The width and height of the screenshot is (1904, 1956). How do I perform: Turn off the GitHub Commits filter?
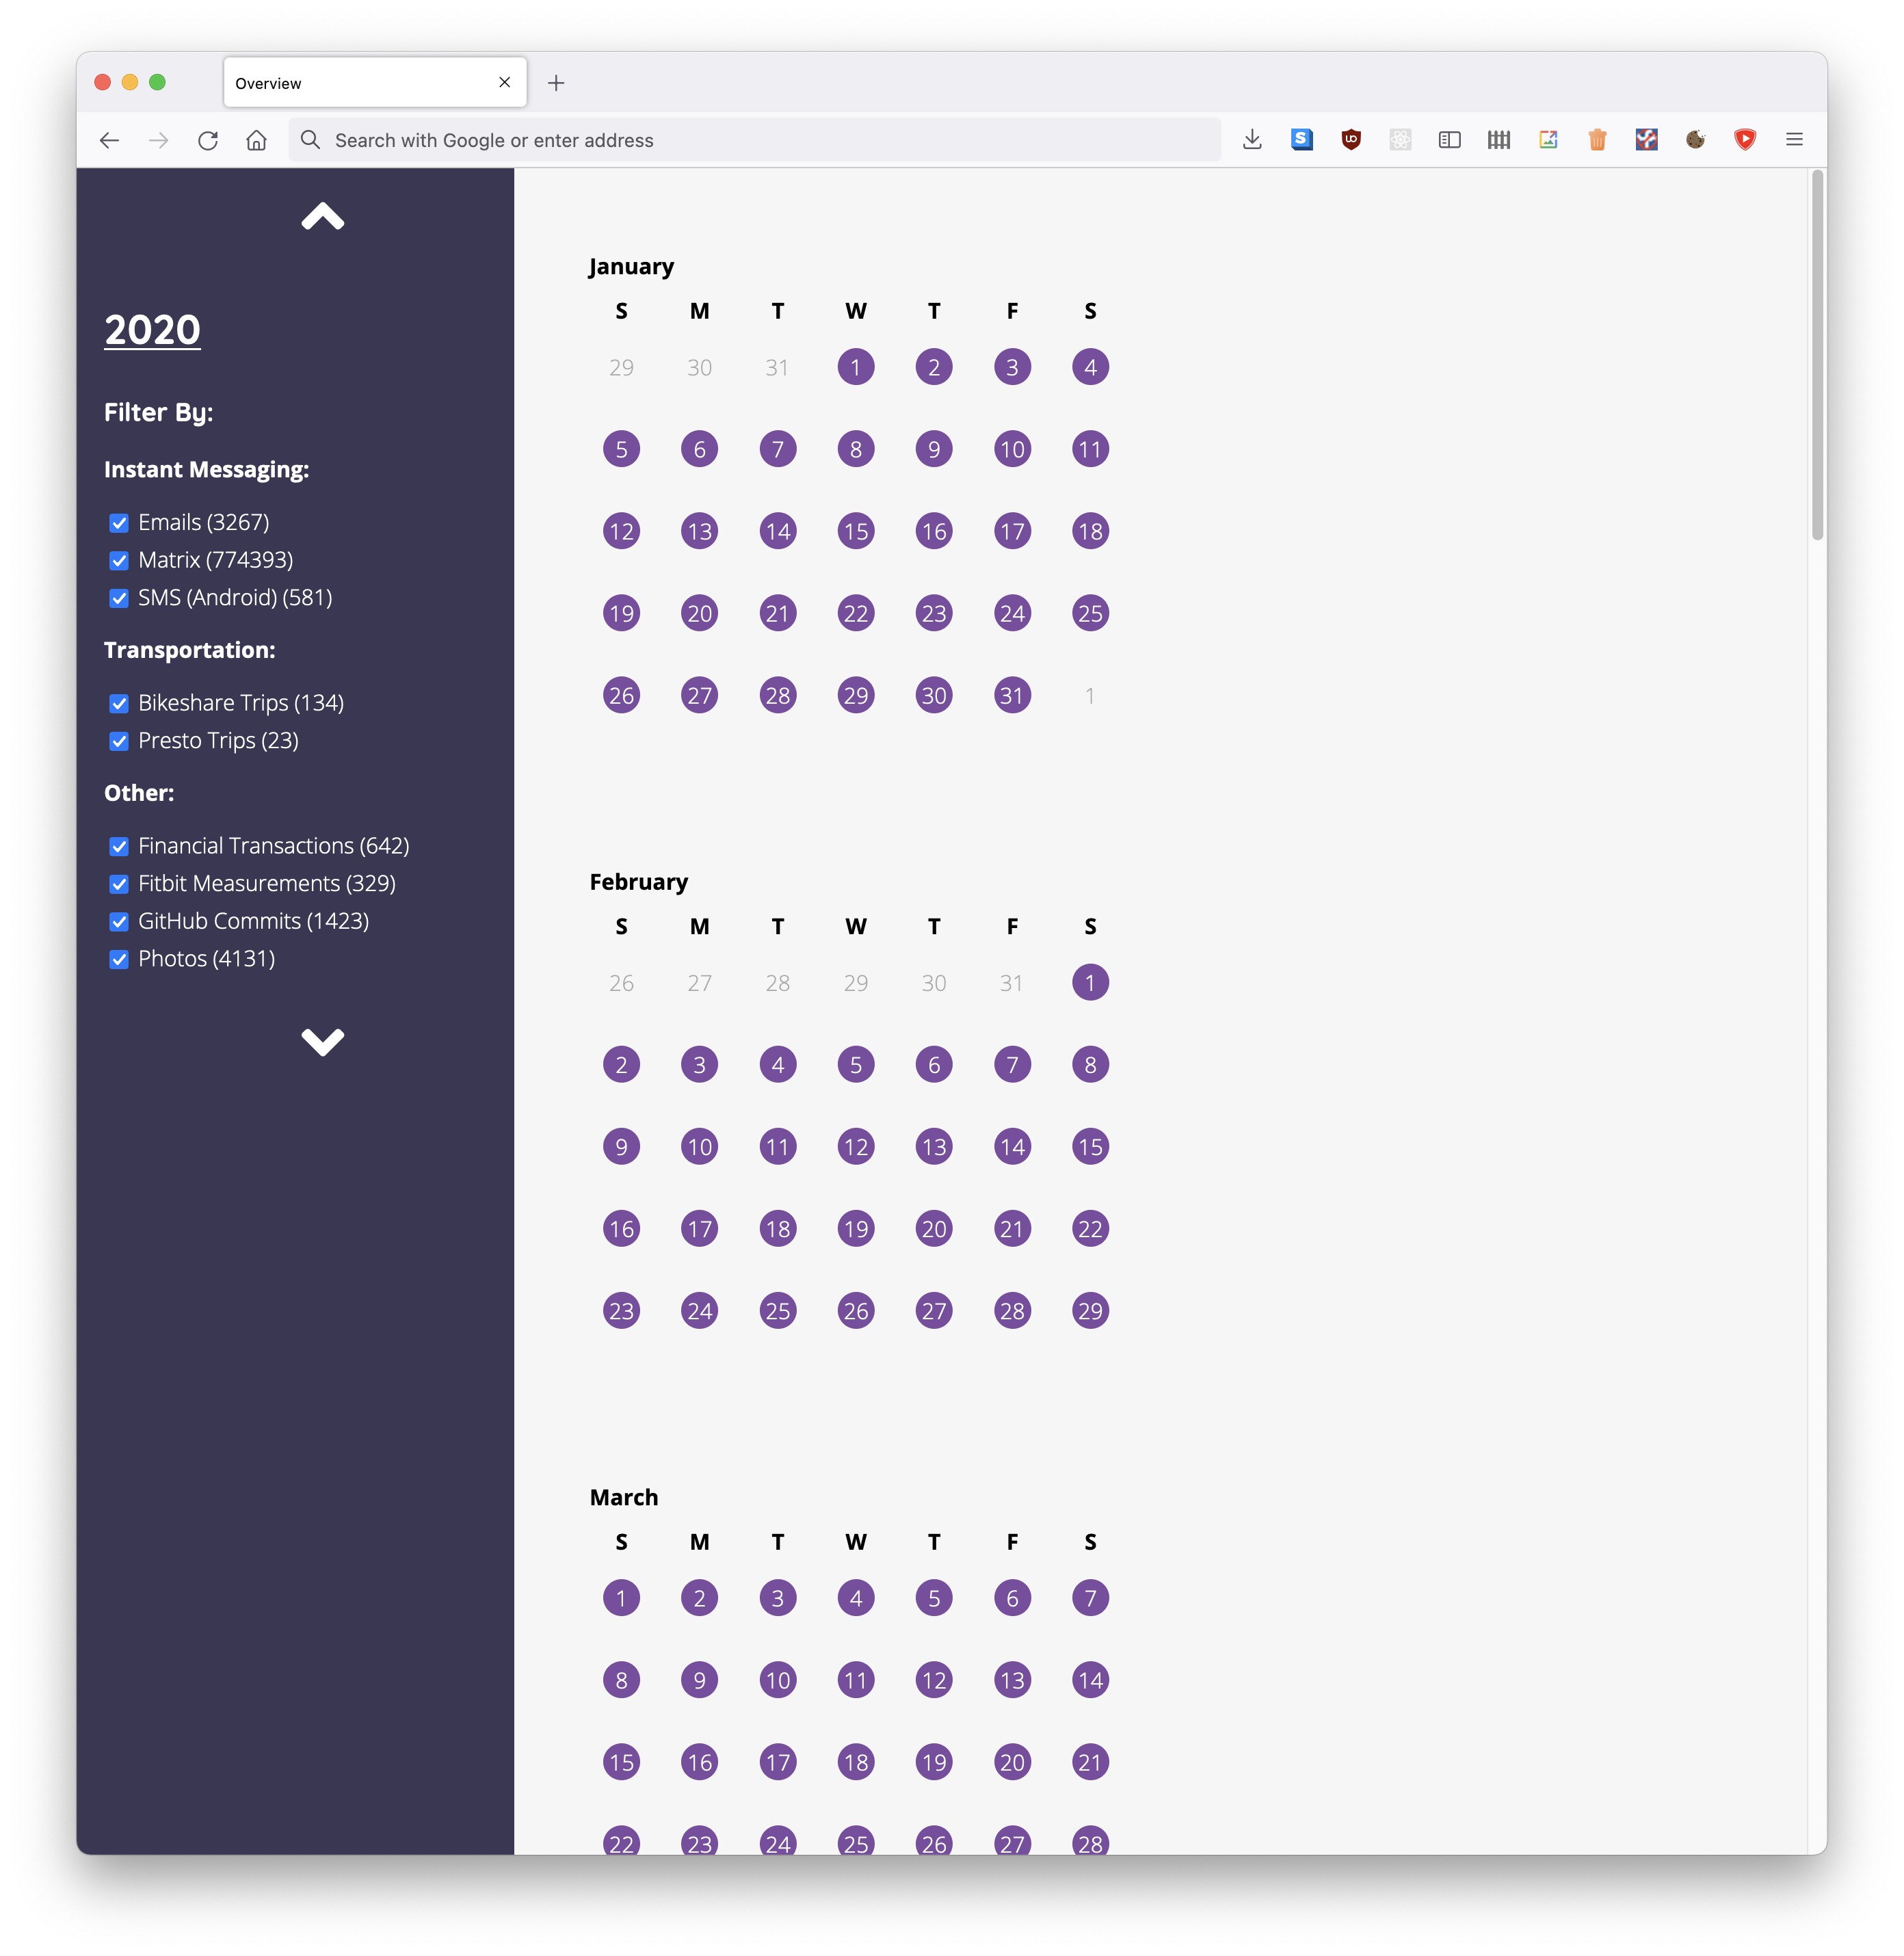[119, 922]
